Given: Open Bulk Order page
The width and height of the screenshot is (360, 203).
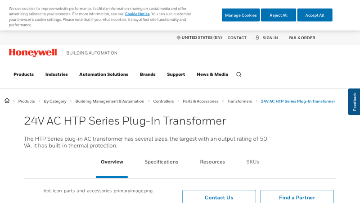Looking at the screenshot, I should click(x=302, y=38).
